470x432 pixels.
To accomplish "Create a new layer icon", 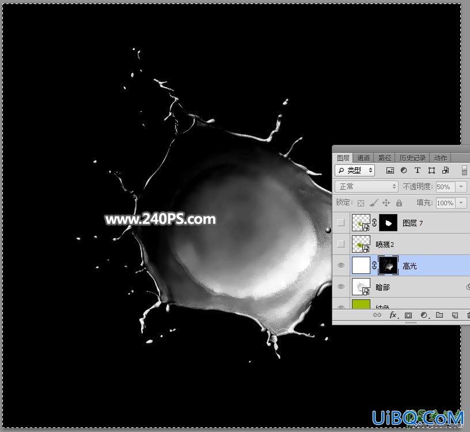I will click(454, 315).
